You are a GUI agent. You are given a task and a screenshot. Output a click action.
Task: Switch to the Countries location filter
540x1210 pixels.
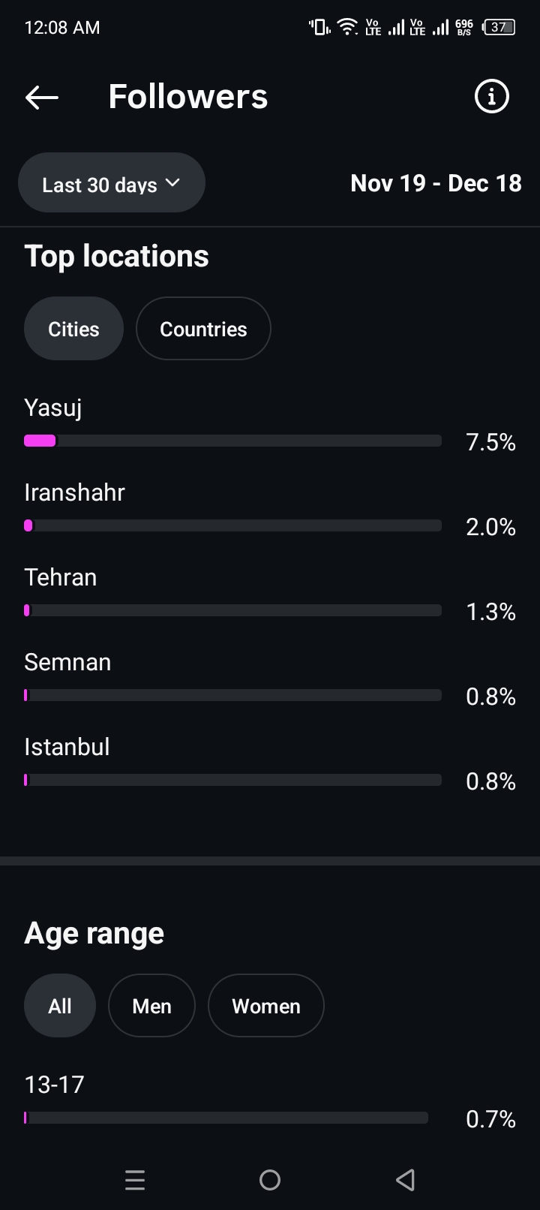[203, 329]
